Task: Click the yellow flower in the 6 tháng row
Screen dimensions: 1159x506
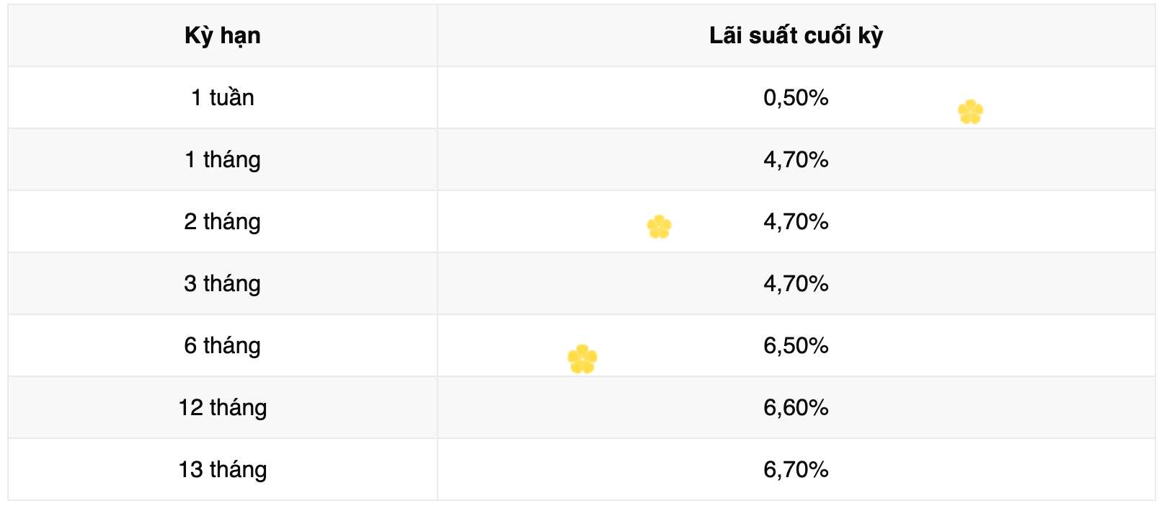Action: 582,359
